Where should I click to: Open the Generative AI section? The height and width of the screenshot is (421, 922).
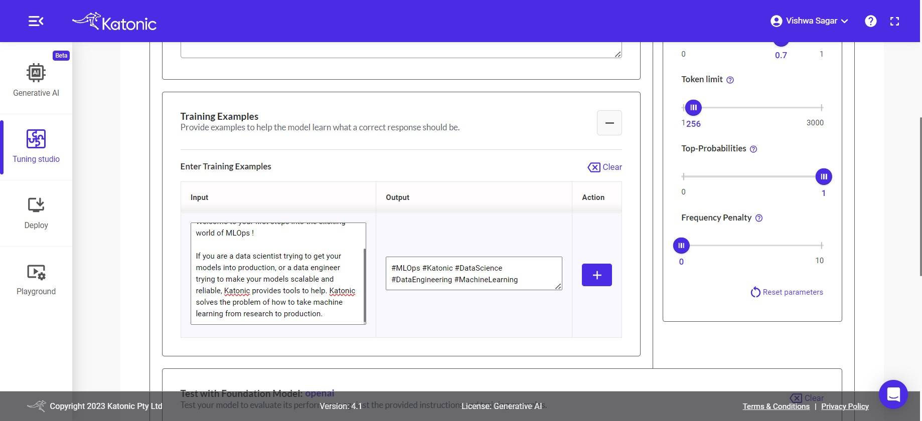click(x=36, y=80)
